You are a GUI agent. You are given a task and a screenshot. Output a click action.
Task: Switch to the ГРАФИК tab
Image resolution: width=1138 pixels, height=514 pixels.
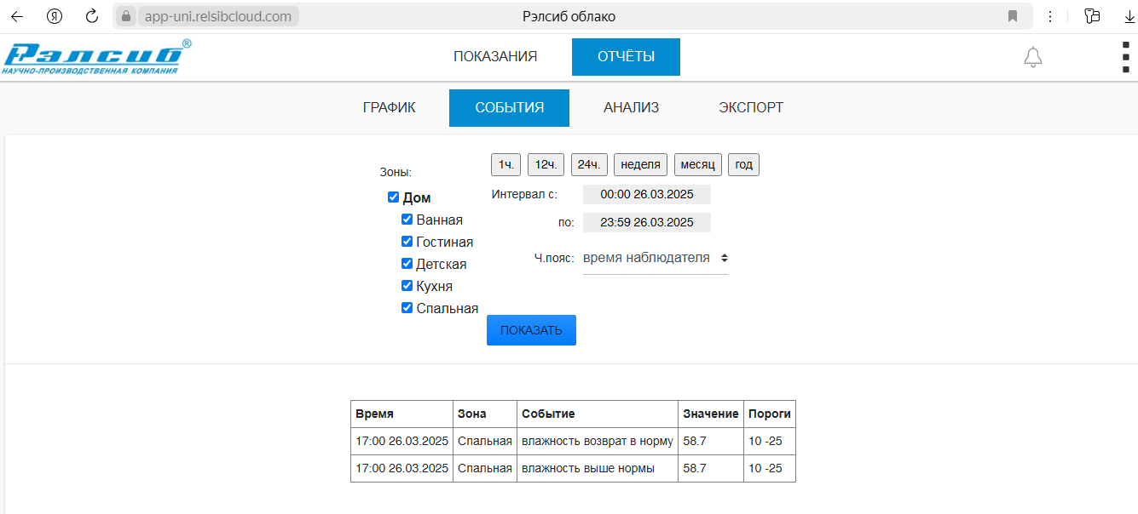coord(389,108)
